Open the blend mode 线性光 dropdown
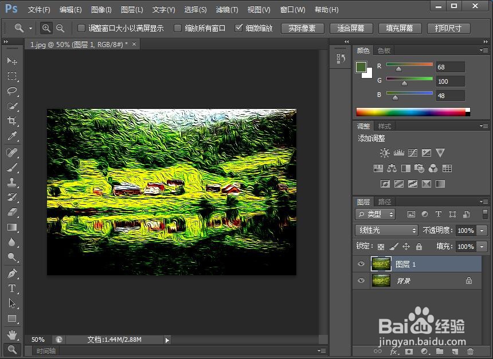The height and width of the screenshot is (359, 493). 386,231
